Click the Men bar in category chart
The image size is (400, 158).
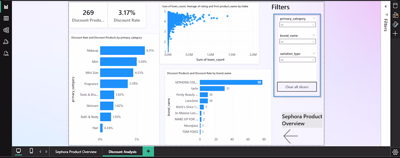119,62
